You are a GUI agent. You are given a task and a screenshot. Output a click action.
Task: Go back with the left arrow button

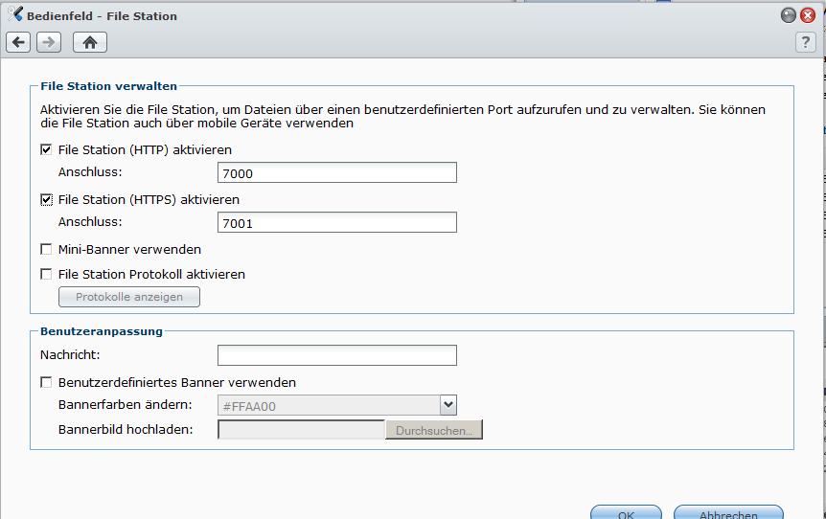coord(18,42)
